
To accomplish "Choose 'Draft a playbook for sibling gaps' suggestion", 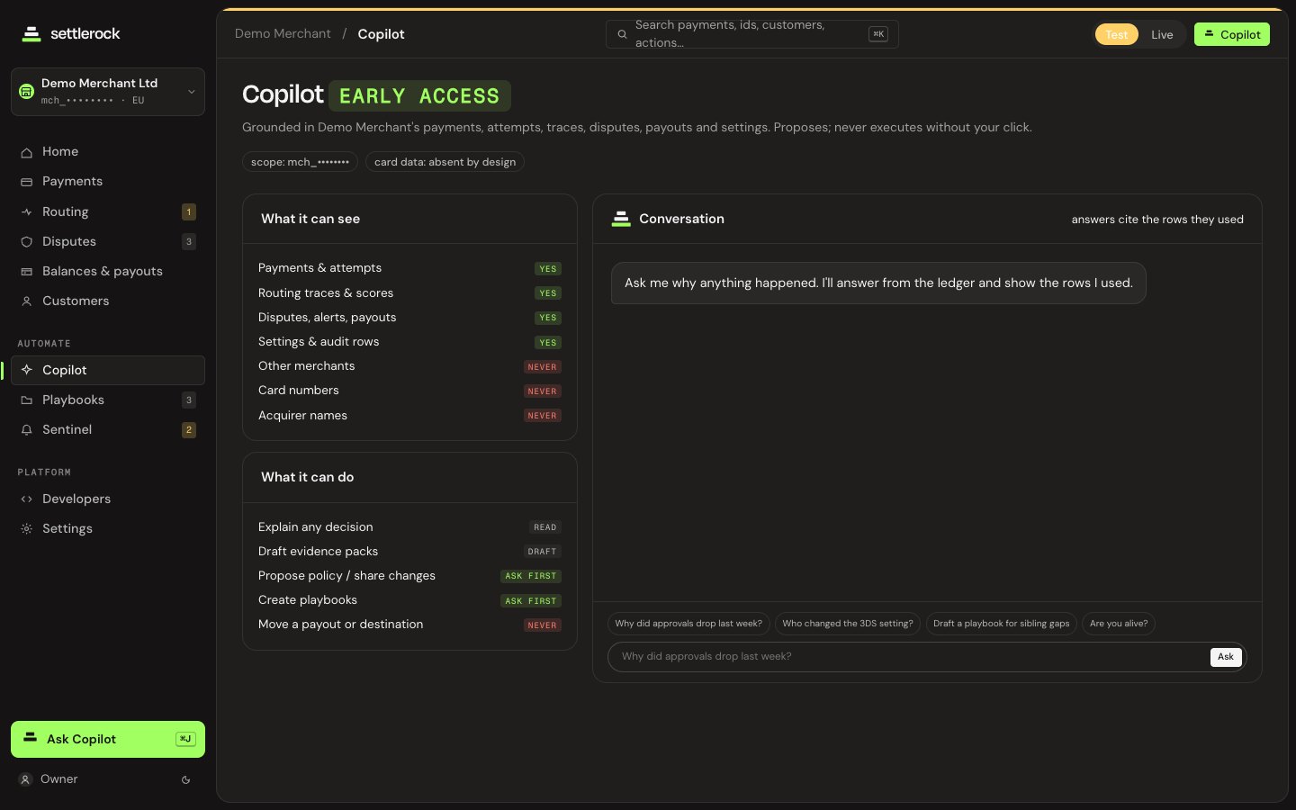I will point(1002,624).
